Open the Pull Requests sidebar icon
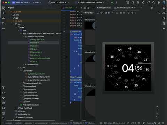 [3, 23]
